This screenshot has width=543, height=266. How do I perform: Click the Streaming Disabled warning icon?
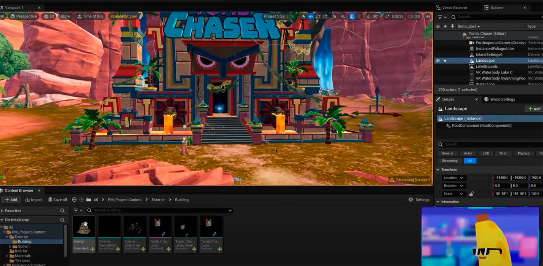(392, 180)
